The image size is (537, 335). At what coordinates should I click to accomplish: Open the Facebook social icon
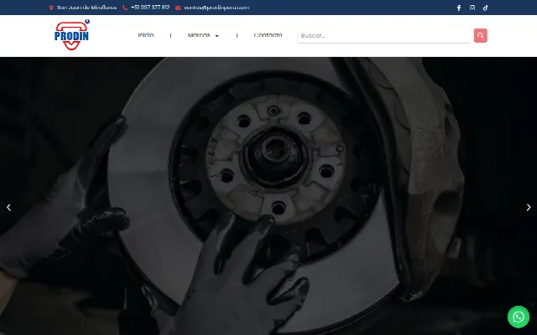pos(459,8)
